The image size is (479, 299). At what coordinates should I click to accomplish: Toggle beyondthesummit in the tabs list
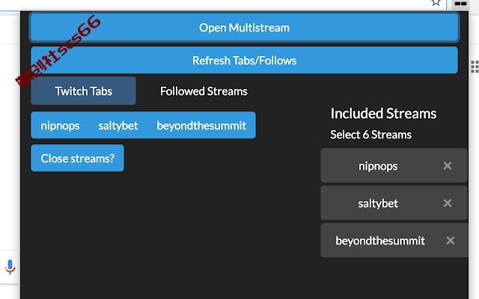tap(201, 126)
